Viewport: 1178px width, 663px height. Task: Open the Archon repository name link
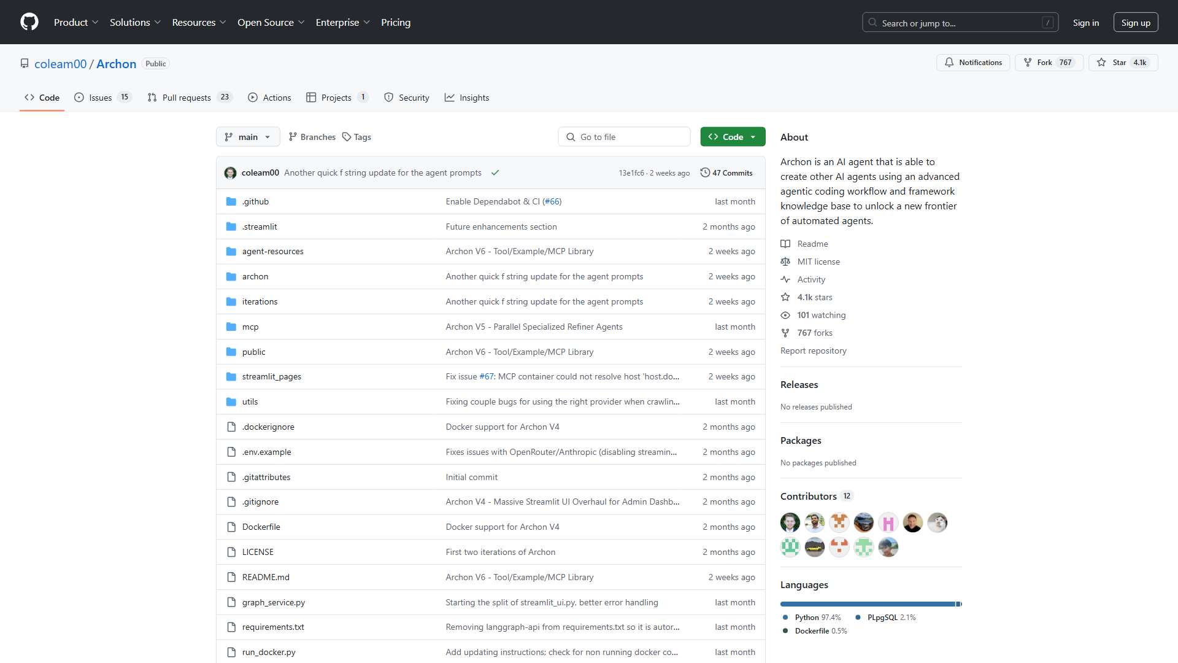117,64
